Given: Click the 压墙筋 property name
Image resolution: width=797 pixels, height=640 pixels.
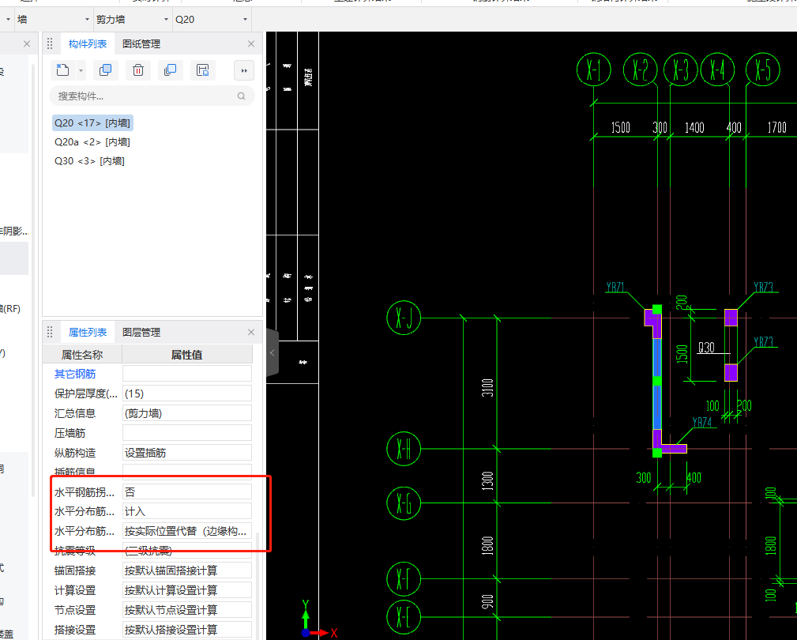Looking at the screenshot, I should click(x=70, y=433).
